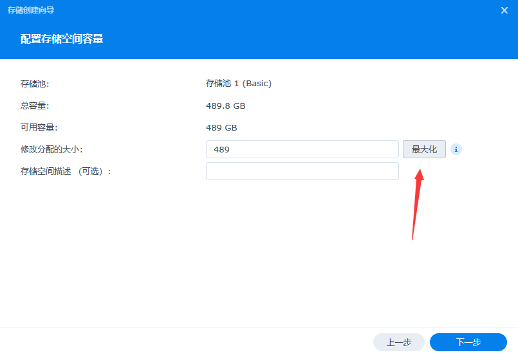Screen dimensions: 518x357
Task: Go to 下一步 in the wizard
Action: [x=468, y=342]
